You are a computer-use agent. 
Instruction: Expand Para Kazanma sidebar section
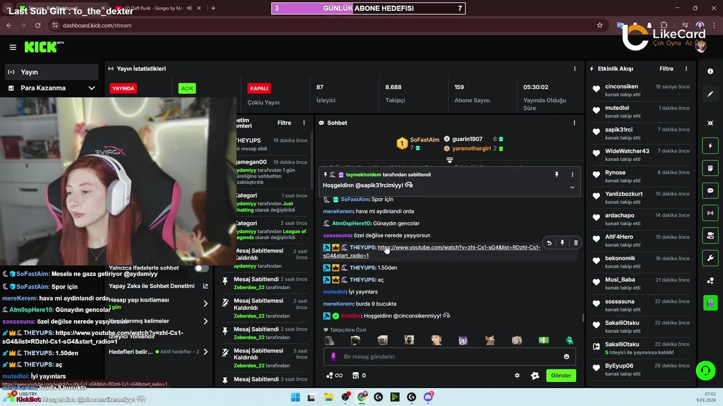[92, 88]
